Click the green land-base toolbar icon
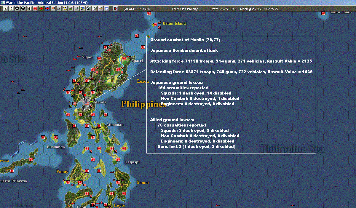The width and height of the screenshot is (356, 208). 71,9
